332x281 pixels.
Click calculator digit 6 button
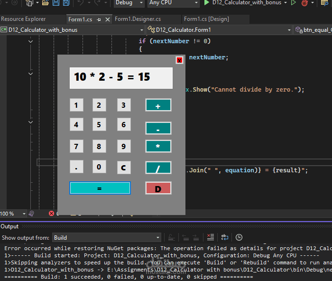click(124, 125)
